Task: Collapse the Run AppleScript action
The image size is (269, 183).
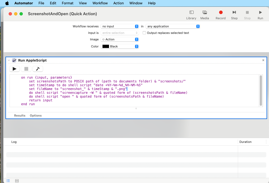Action: point(9,60)
